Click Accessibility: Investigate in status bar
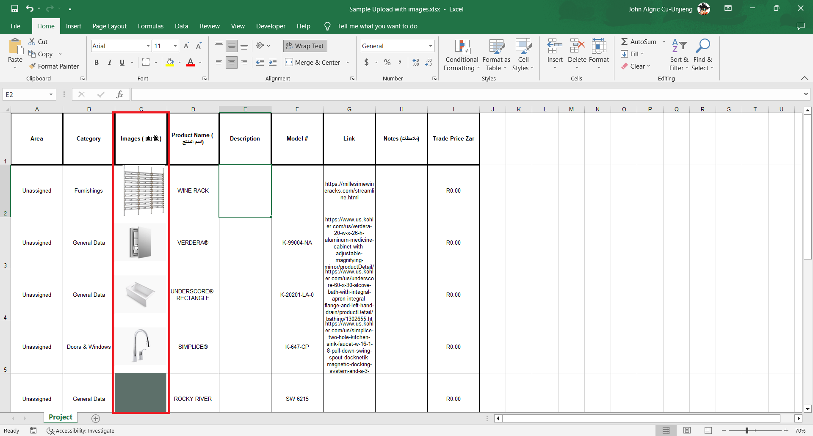This screenshot has height=436, width=813. 80,430
